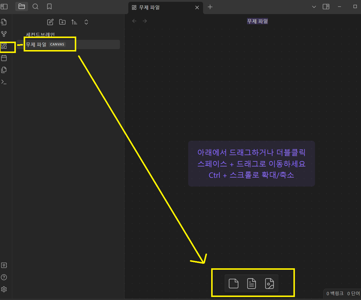Toggle the right sidebar
Viewport: 361px width, 300px height.
[x=326, y=7]
